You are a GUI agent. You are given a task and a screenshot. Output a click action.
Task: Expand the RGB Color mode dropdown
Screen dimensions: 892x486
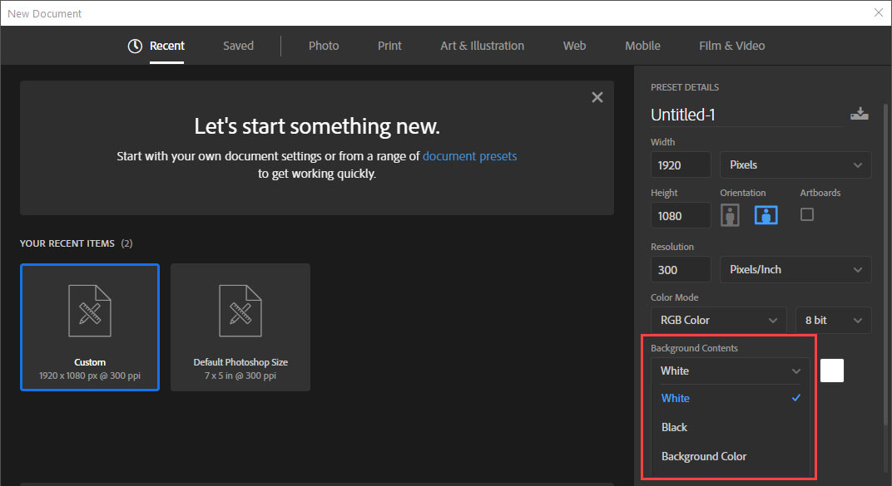[718, 320]
